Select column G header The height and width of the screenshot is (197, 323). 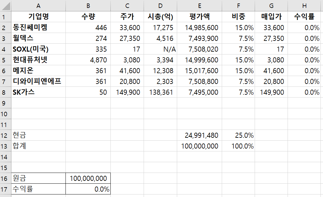pyautogui.click(x=271, y=6)
